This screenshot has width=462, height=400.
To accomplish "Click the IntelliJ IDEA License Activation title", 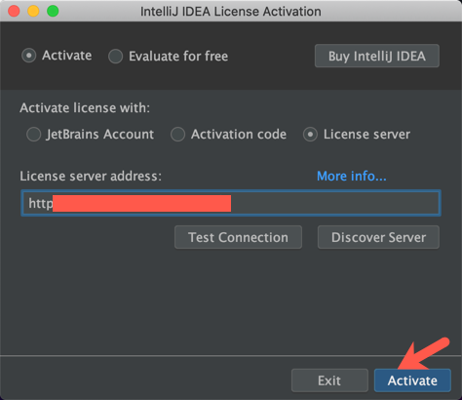I will [231, 12].
